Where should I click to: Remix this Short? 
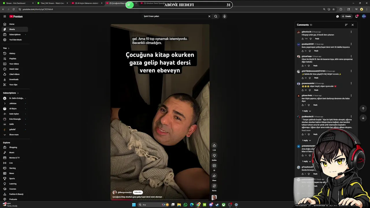click(214, 186)
